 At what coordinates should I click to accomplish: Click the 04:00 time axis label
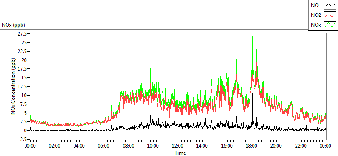click(79, 146)
